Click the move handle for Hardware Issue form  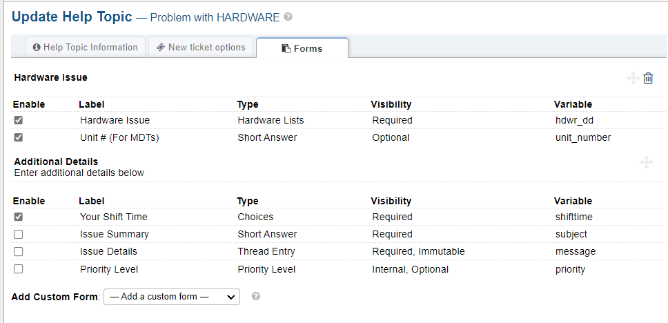(632, 79)
